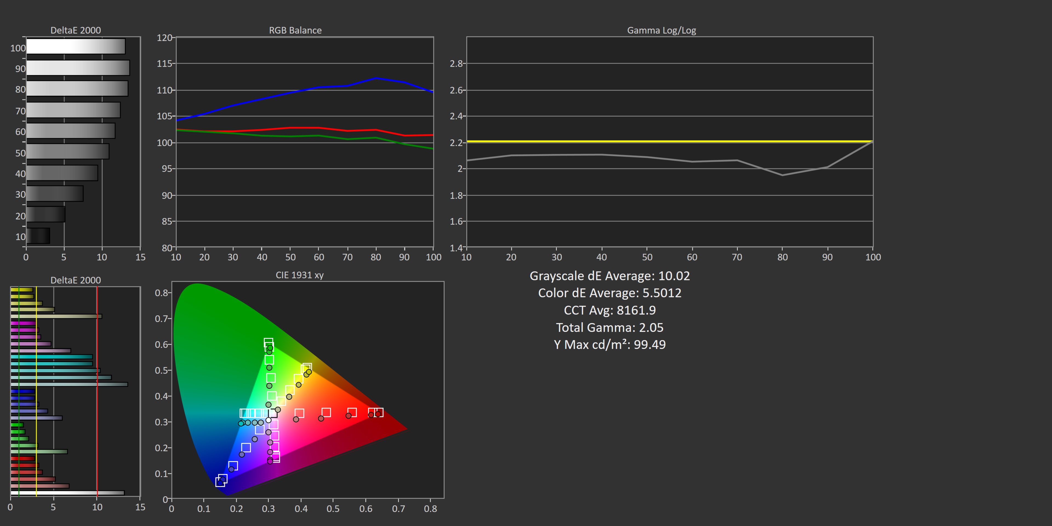Click the 50 percent gray DeltaE bar
Screen dimensions: 1052x526
click(67, 151)
